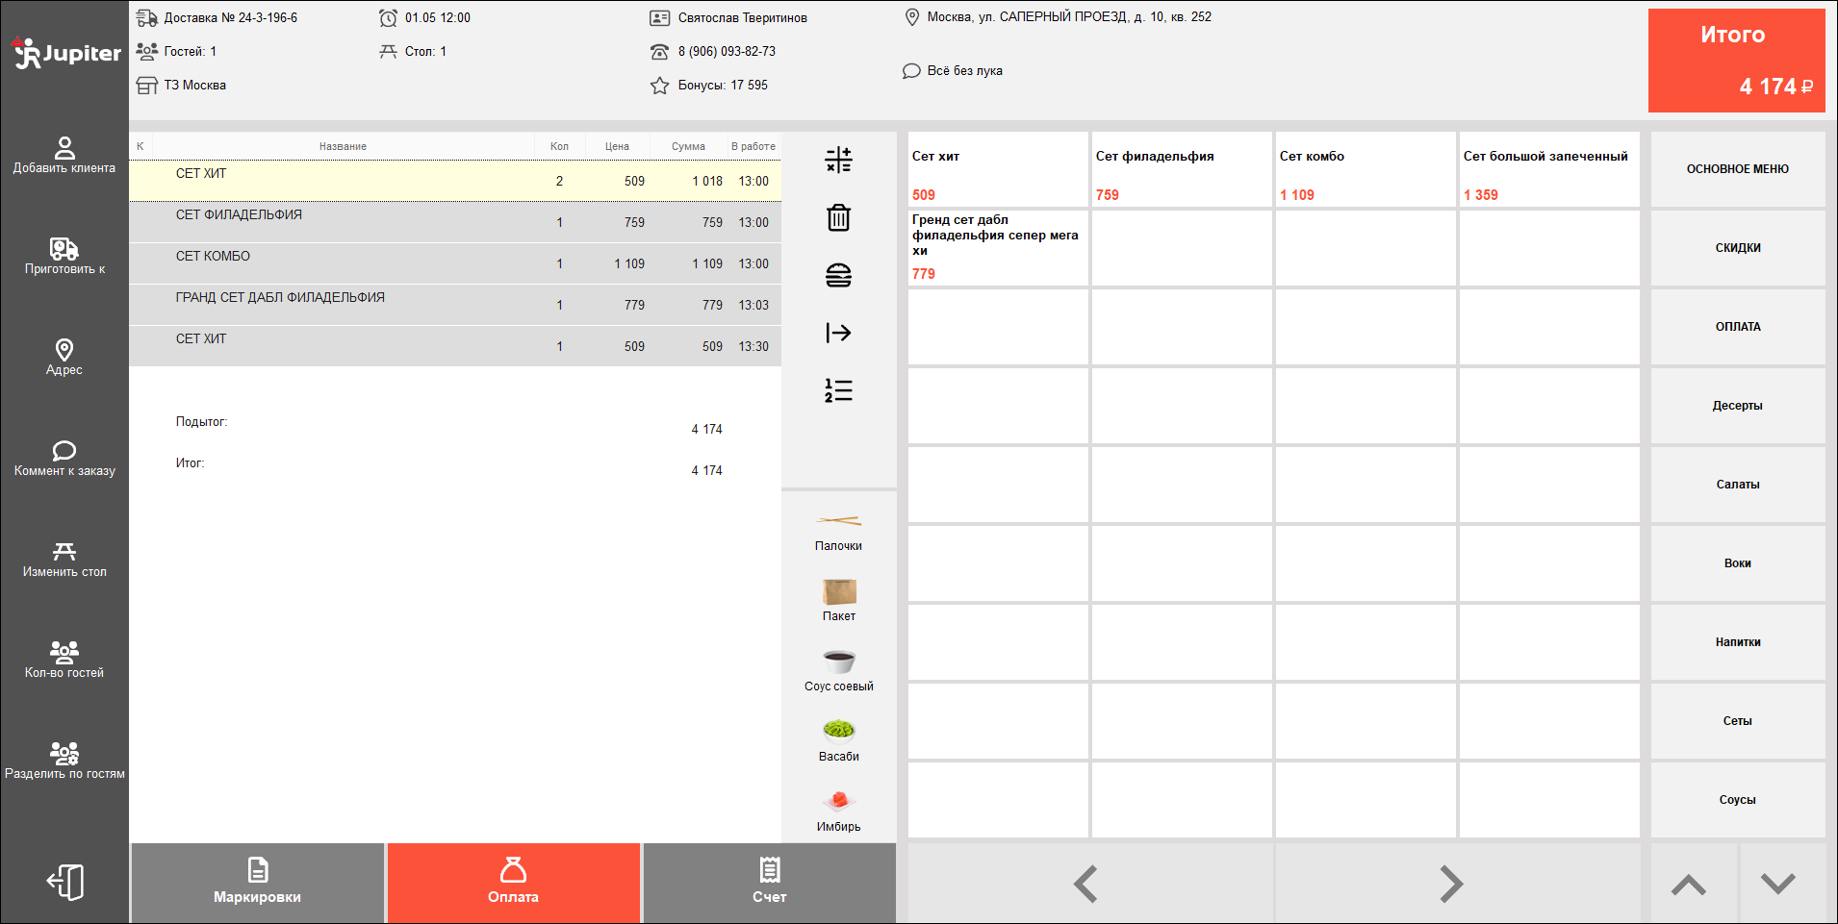Open Воки category

click(x=1738, y=563)
